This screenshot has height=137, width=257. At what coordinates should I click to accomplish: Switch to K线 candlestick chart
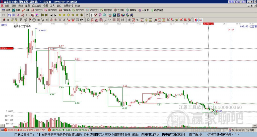tap(26, 10)
